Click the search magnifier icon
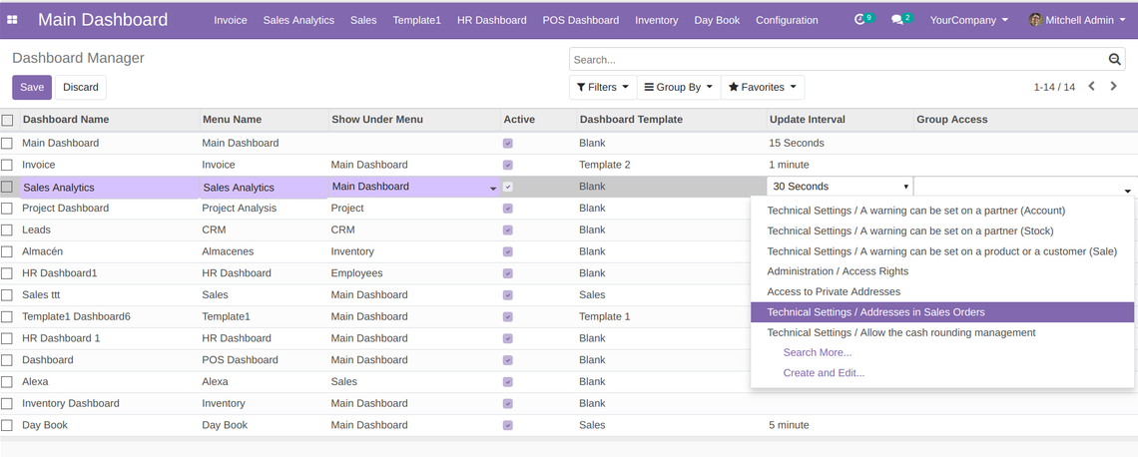Image resolution: width=1138 pixels, height=457 pixels. point(1115,60)
